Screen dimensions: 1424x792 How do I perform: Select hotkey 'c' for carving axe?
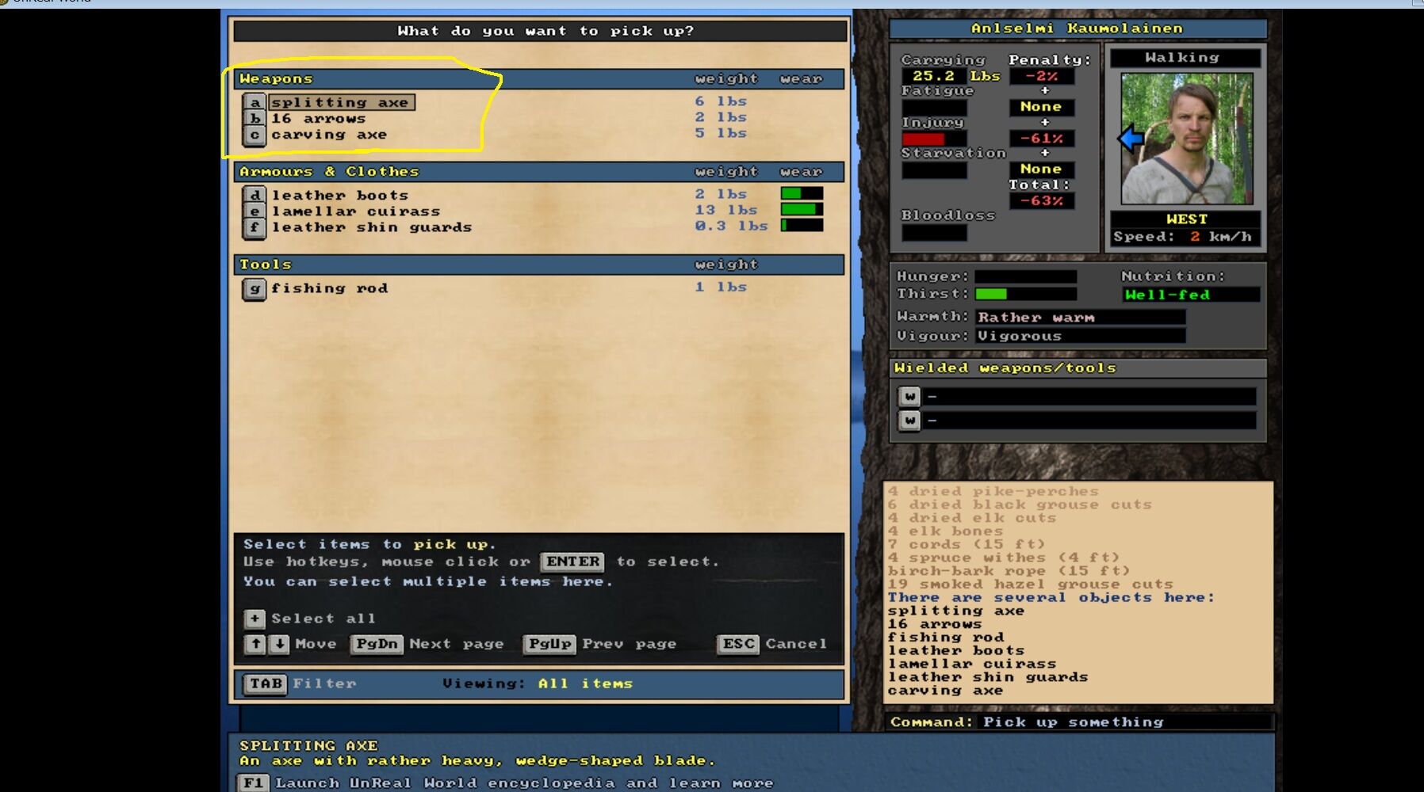click(x=255, y=135)
